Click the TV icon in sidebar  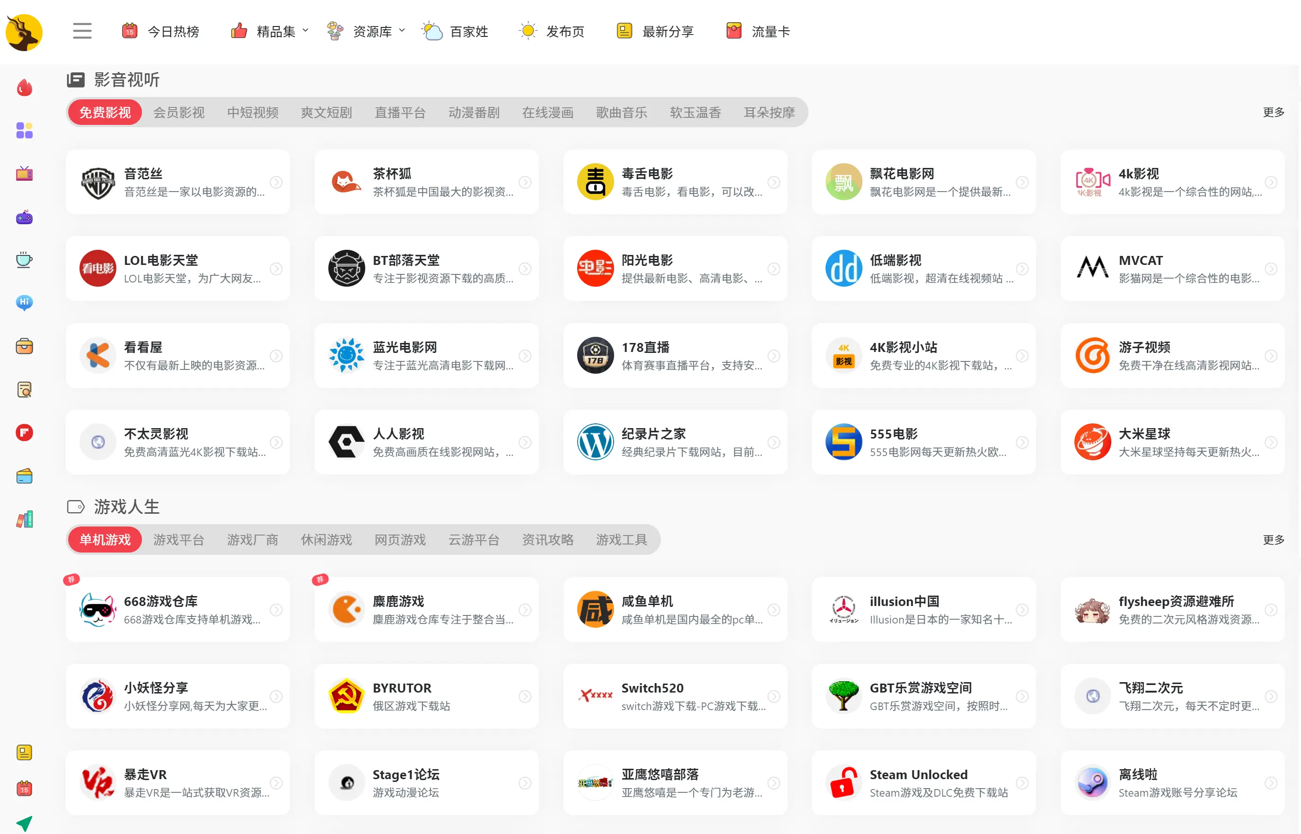coord(25,174)
